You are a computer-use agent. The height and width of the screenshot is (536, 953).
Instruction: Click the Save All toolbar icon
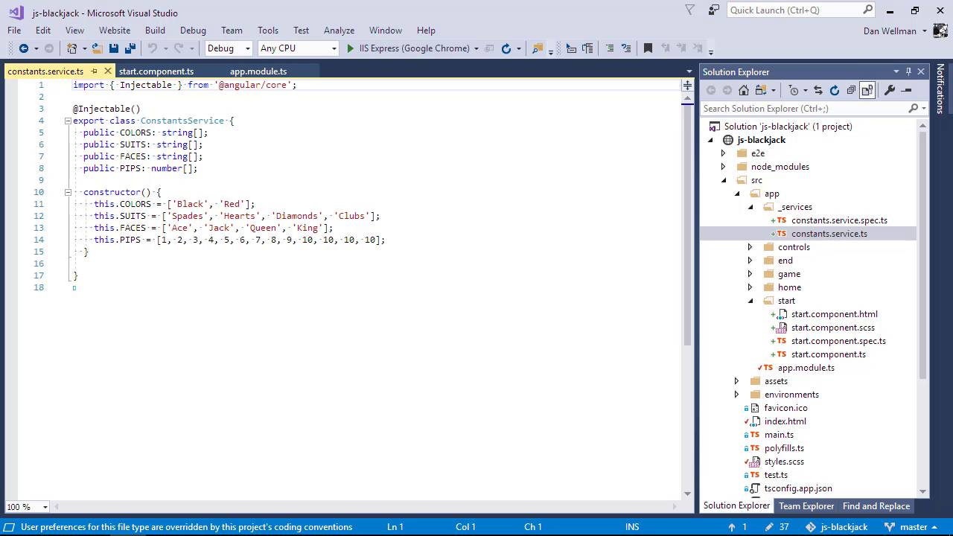[x=130, y=48]
